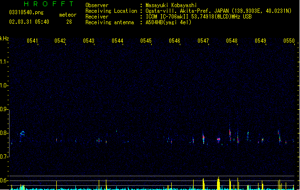The width and height of the screenshot is (300, 190).
Task: Click the 0544 time marker
Action: 117,41
